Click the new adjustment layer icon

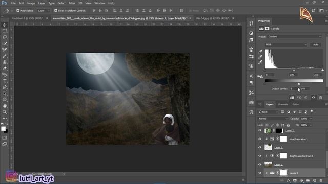coord(301,180)
